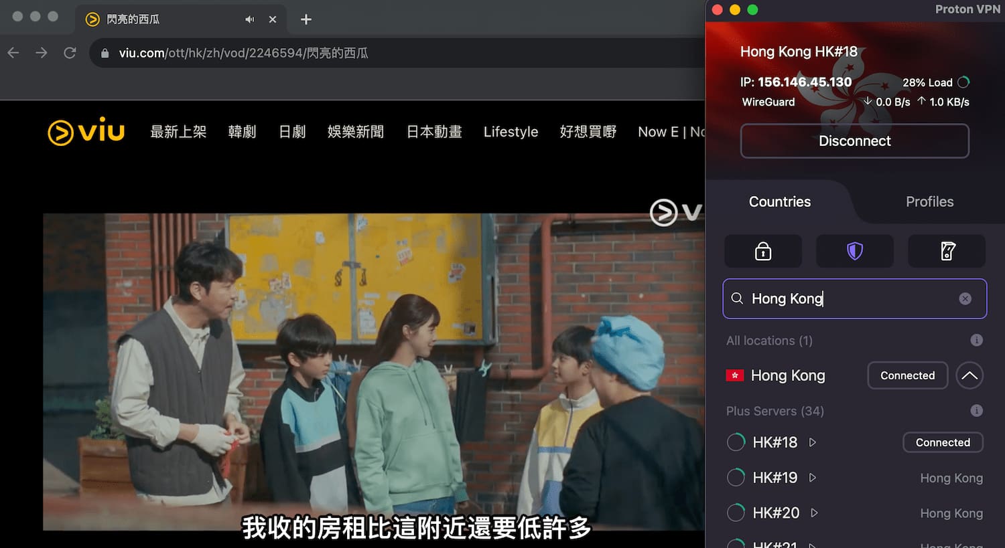Click the 28% Load indicator circle
This screenshot has height=548, width=1005.
coord(963,82)
